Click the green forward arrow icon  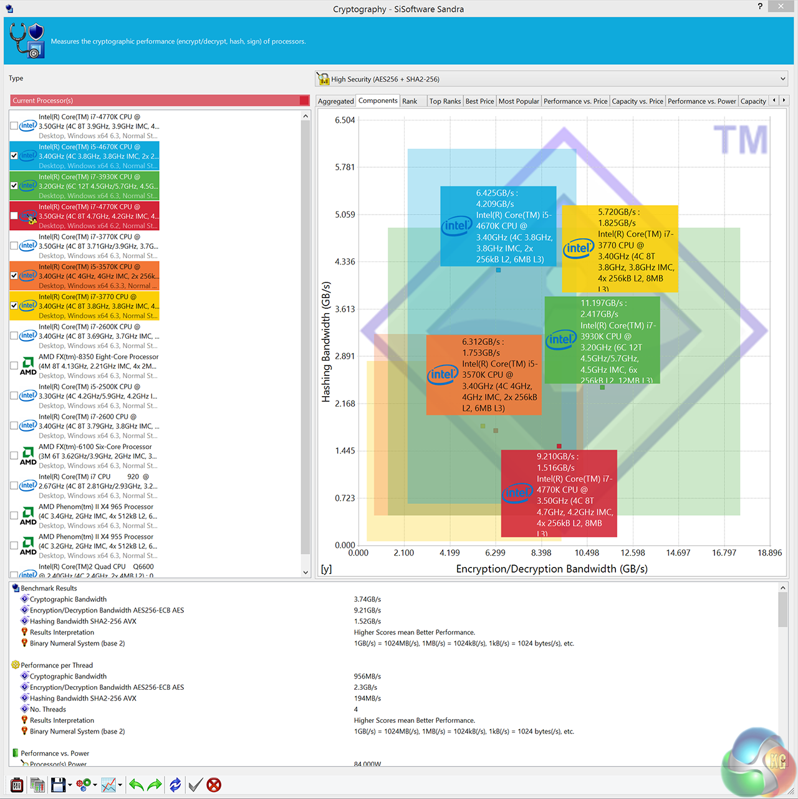tap(155, 785)
